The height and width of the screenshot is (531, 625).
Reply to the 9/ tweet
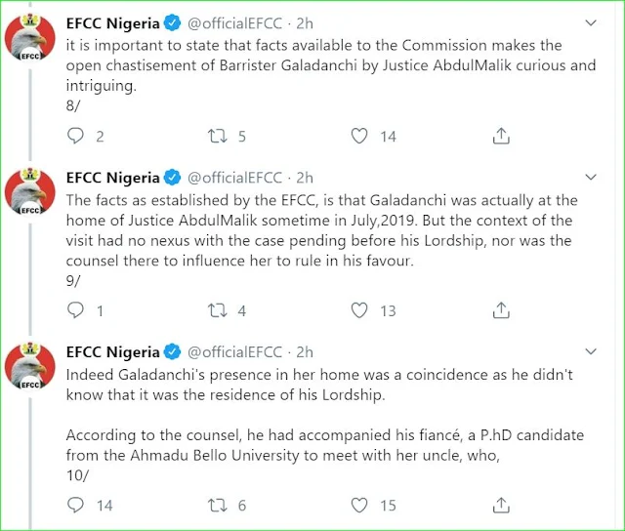[x=75, y=310]
